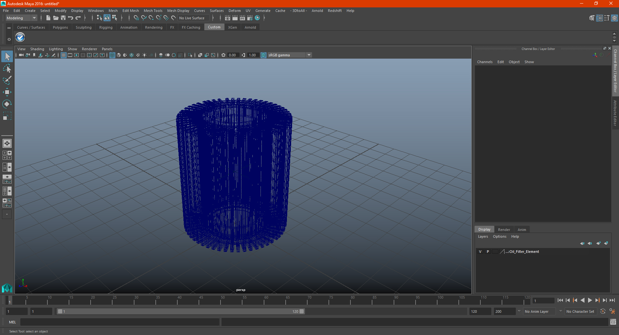Open the layer editor Options menu

[499, 236]
